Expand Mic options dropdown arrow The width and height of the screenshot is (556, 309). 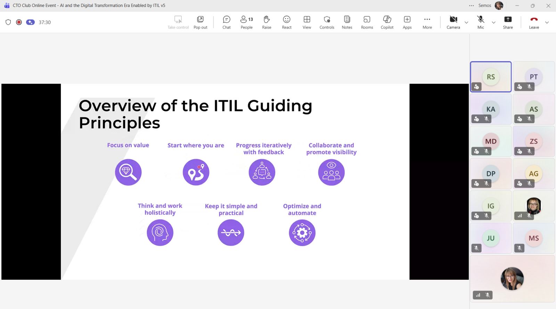click(x=493, y=23)
